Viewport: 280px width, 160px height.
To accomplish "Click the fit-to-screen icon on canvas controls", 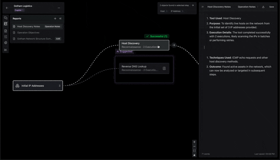I will [194, 151].
